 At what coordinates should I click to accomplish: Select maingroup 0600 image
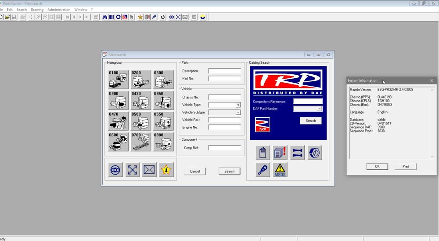[118, 142]
